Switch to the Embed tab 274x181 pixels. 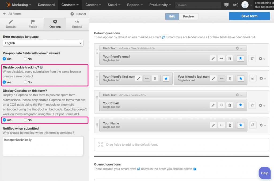(x=77, y=24)
